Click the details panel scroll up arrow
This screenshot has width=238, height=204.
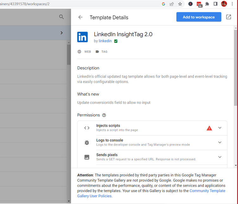pos(235,28)
